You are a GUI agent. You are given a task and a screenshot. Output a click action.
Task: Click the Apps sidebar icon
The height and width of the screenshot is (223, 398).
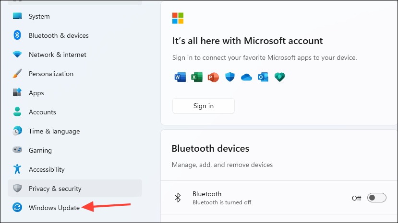click(x=17, y=92)
